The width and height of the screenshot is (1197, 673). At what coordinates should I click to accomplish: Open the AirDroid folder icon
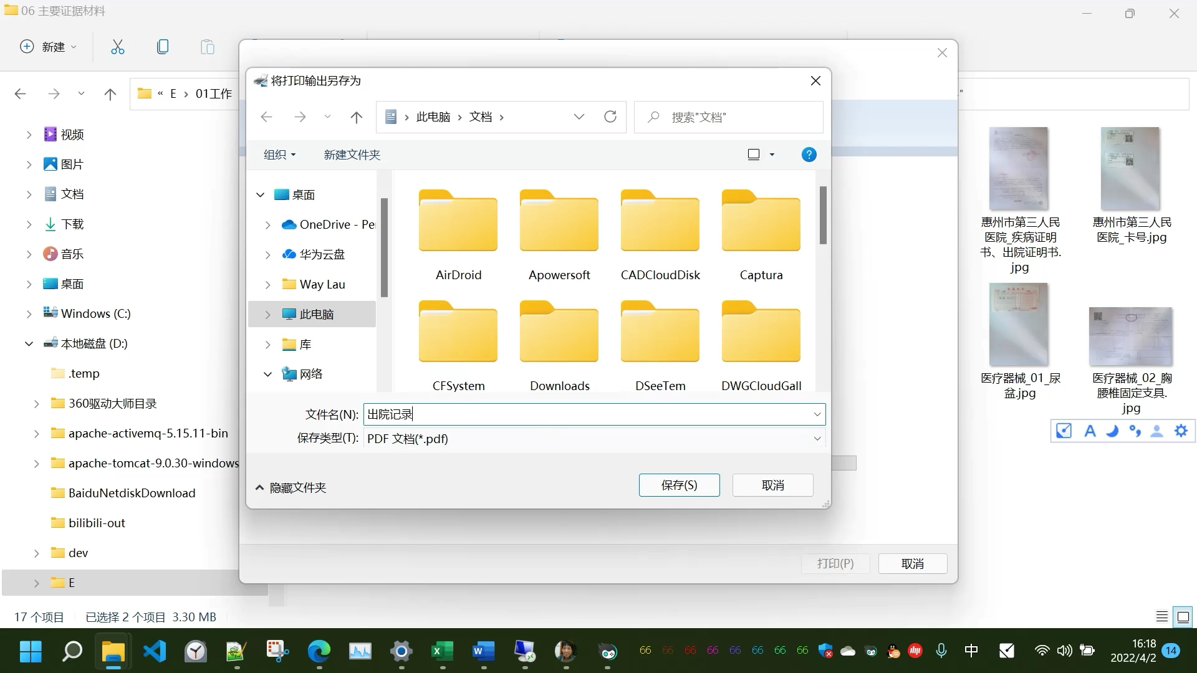coord(458,222)
